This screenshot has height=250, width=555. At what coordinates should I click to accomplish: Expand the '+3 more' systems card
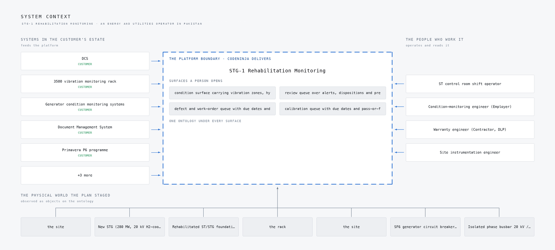coord(85,175)
